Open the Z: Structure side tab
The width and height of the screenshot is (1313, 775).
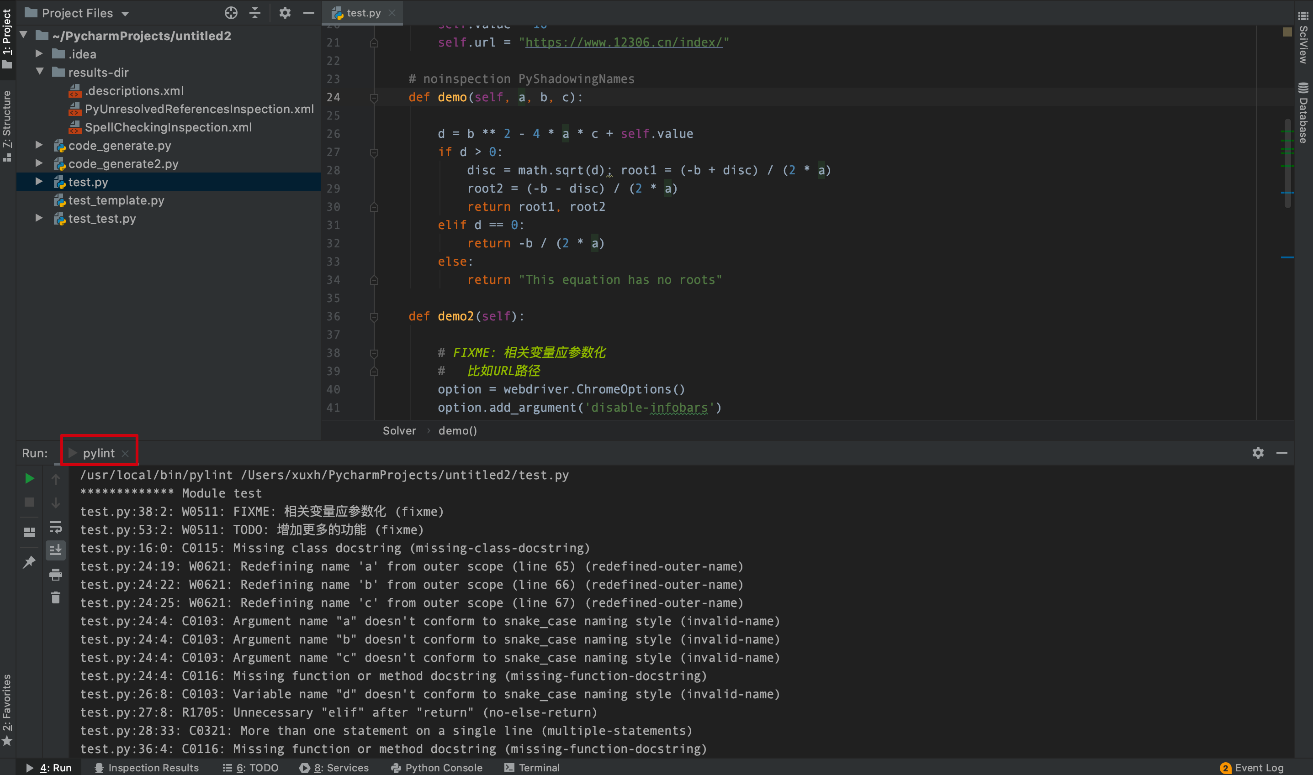pyautogui.click(x=7, y=126)
